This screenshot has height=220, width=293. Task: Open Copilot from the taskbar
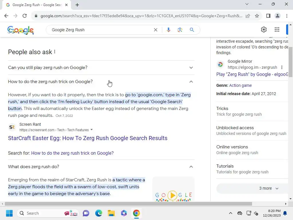coord(124,213)
